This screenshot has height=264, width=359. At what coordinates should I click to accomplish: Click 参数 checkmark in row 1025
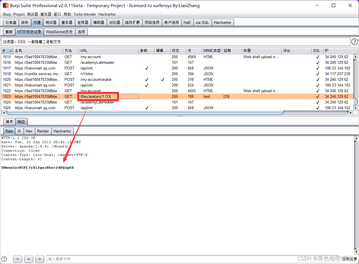(x=147, y=108)
